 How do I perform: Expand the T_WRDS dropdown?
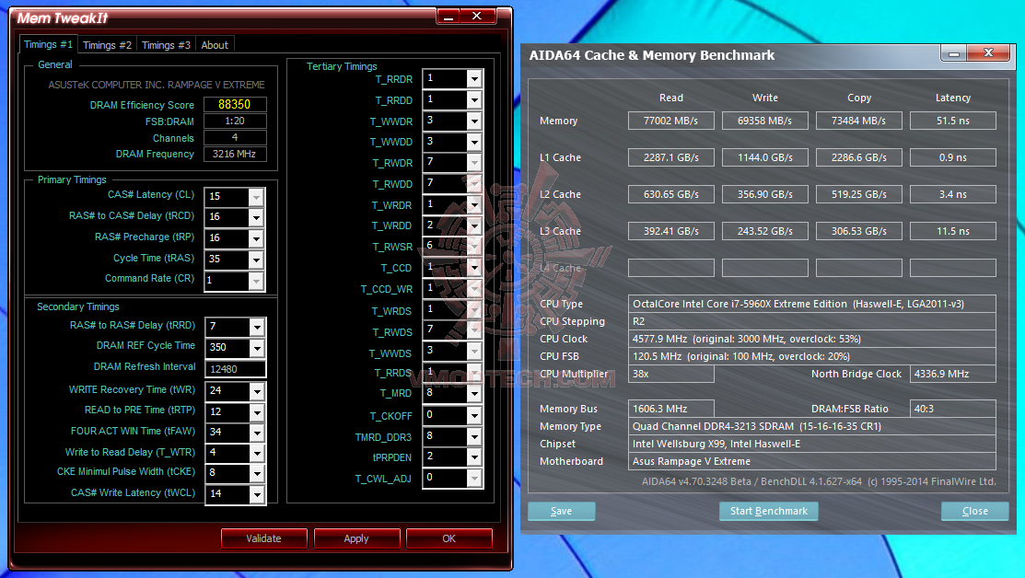(x=474, y=309)
